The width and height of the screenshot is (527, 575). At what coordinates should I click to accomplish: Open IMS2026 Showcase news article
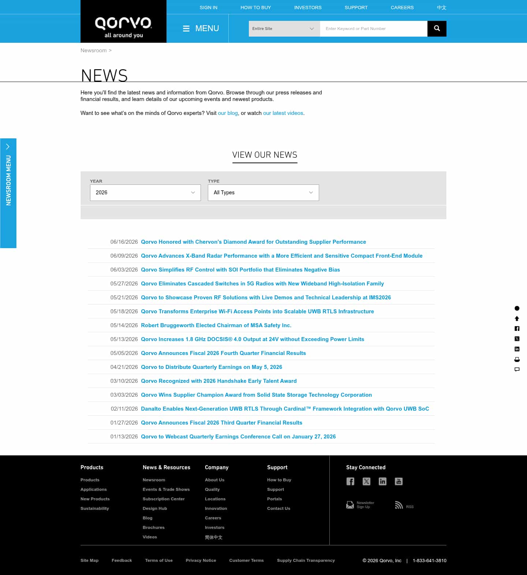click(x=266, y=298)
